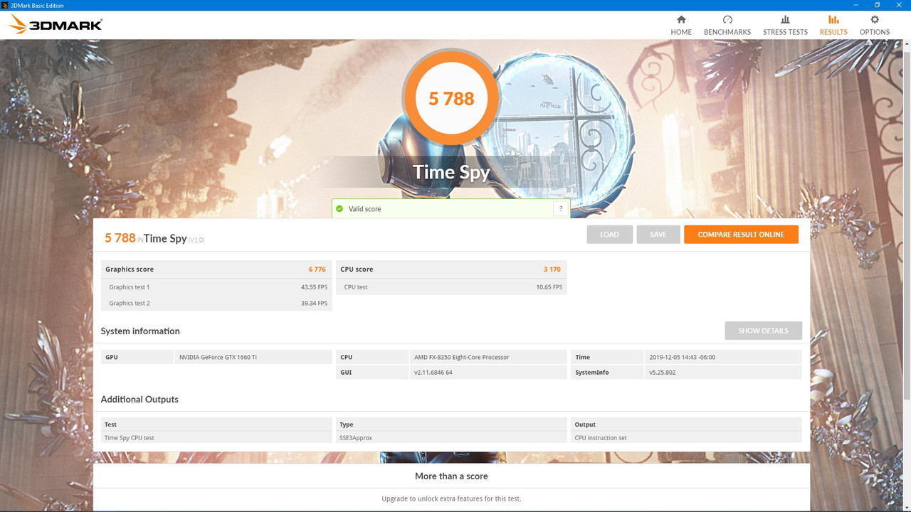
Task: Click the time value 2019-12-05 14:43
Action: (x=682, y=357)
